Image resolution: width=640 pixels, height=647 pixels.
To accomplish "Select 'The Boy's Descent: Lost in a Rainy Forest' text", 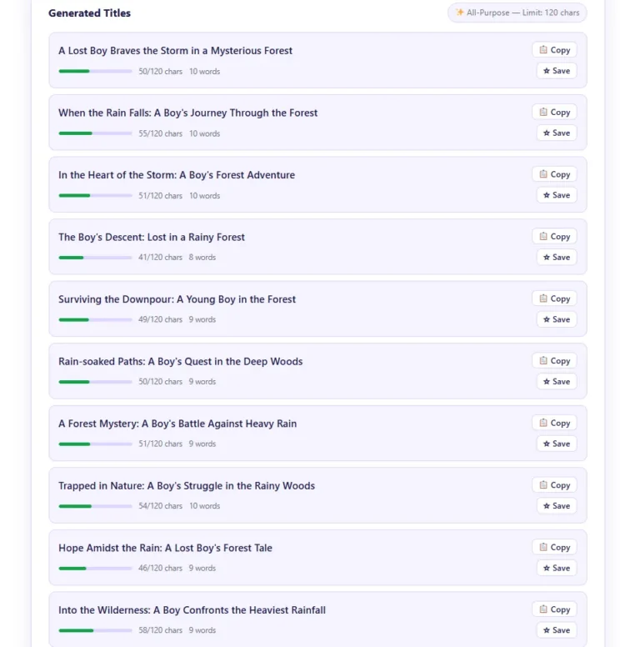I will 152,237.
